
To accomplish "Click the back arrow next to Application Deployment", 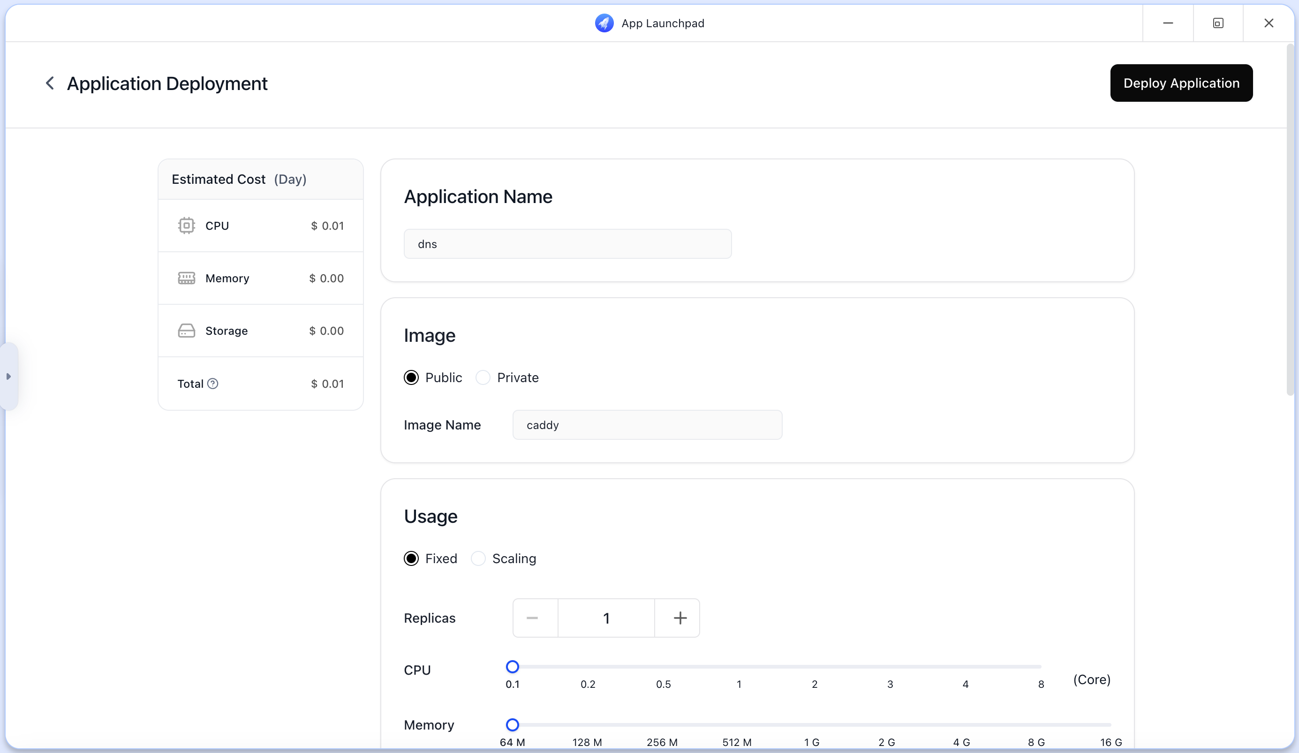I will tap(50, 83).
